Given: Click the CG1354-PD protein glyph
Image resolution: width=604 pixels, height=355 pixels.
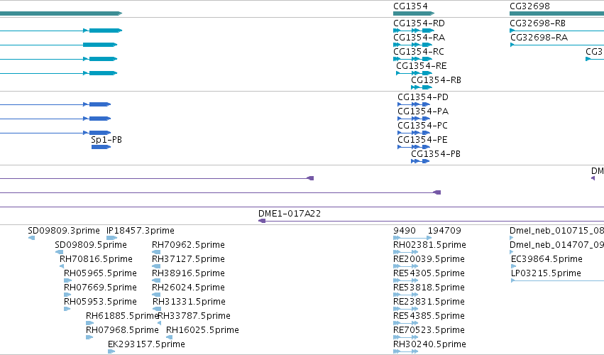Looking at the screenshot, I should pyautogui.click(x=414, y=104).
